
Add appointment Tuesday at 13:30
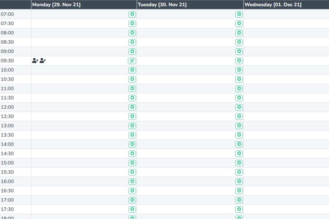(239, 135)
